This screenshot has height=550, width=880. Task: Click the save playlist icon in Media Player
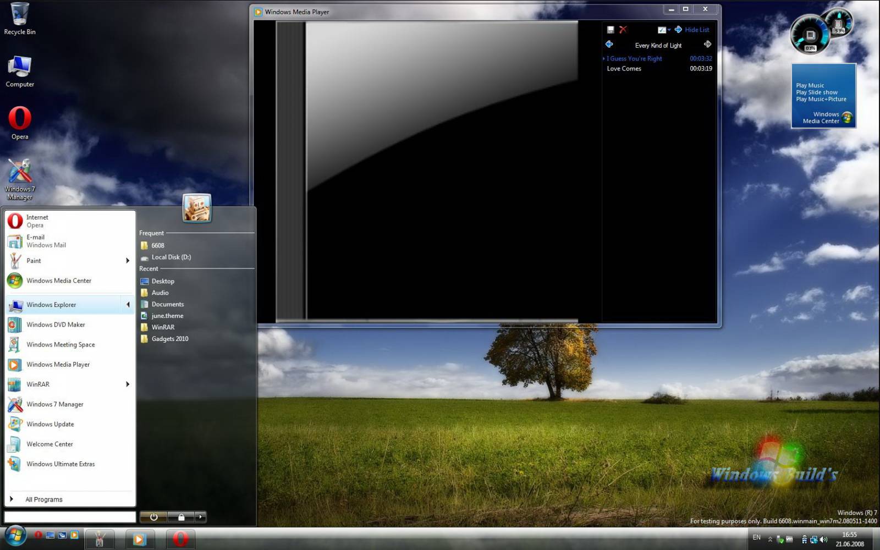pyautogui.click(x=610, y=30)
